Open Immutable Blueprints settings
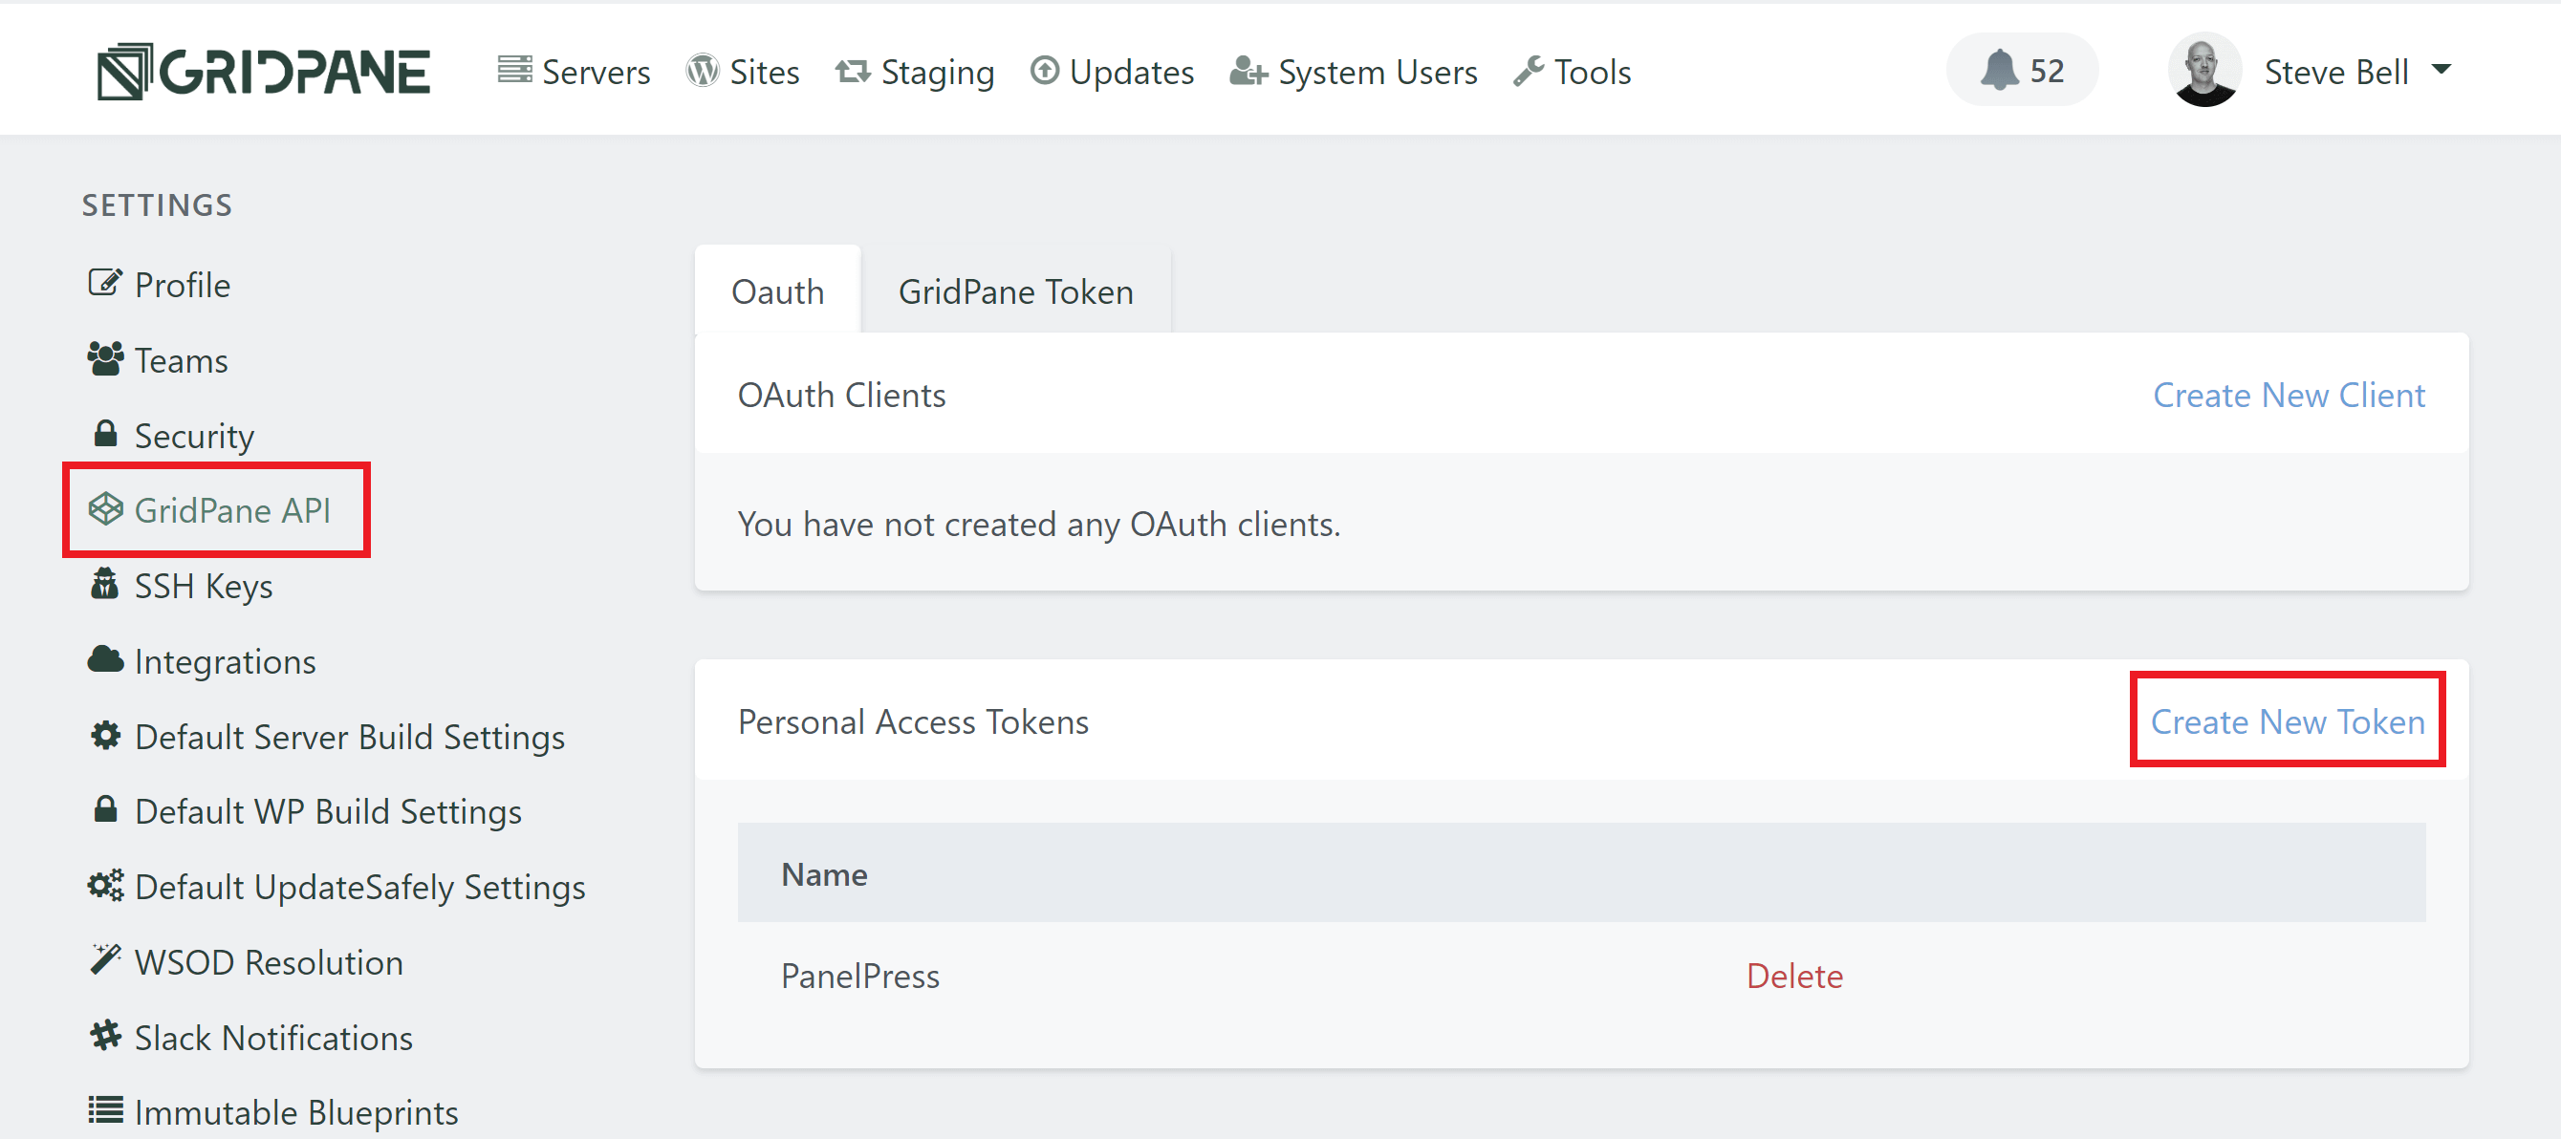The height and width of the screenshot is (1139, 2561). pyautogui.click(x=296, y=1113)
